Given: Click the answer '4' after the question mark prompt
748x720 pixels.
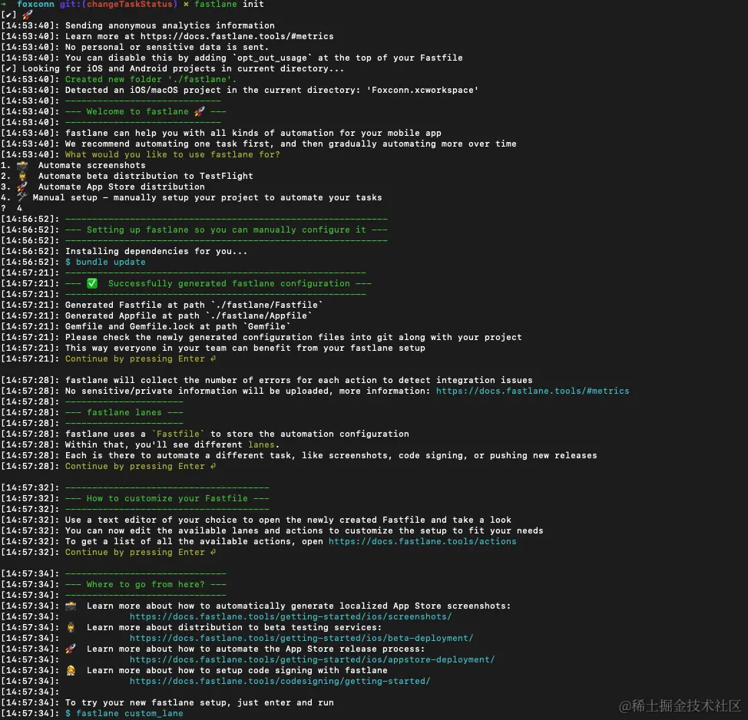Looking at the screenshot, I should [19, 208].
